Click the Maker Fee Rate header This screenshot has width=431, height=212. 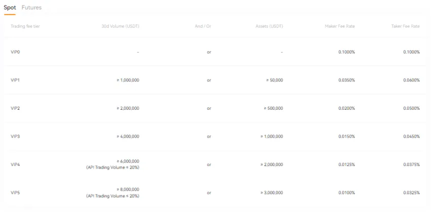pos(340,26)
